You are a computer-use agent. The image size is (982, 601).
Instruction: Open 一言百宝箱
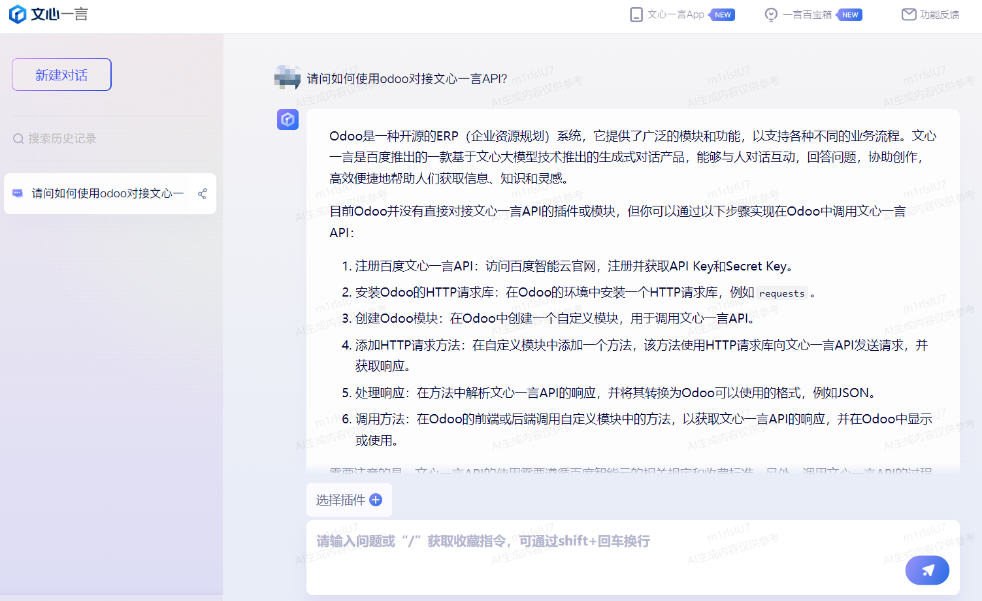click(x=807, y=14)
